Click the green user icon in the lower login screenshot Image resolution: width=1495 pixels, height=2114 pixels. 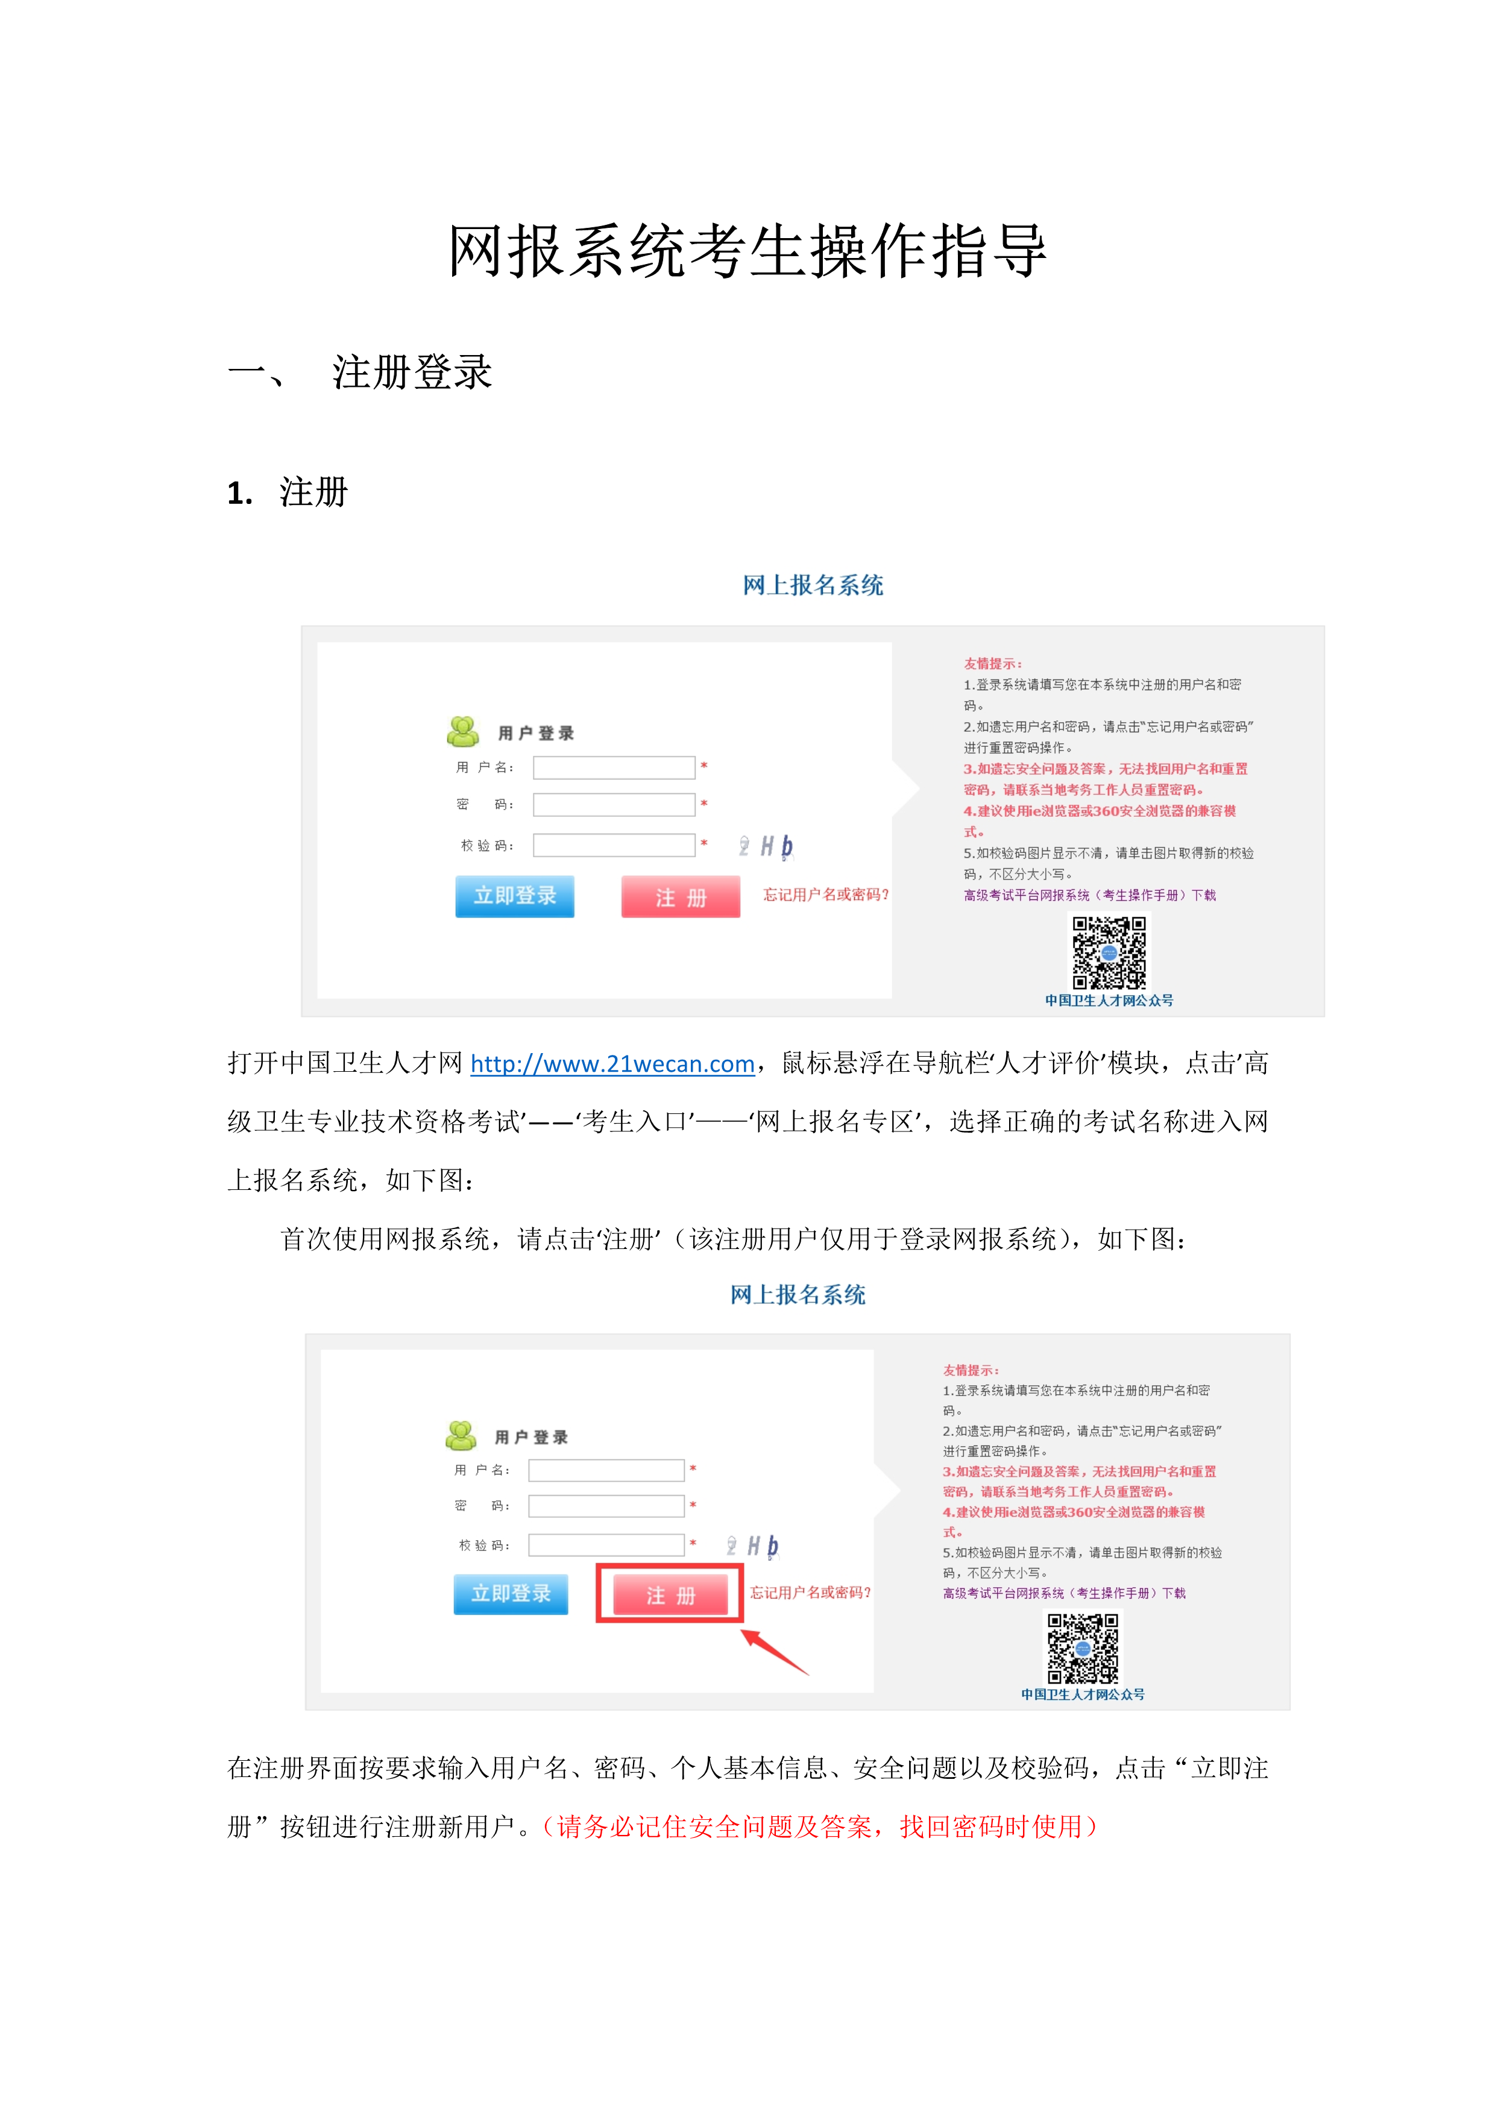[x=461, y=1435]
